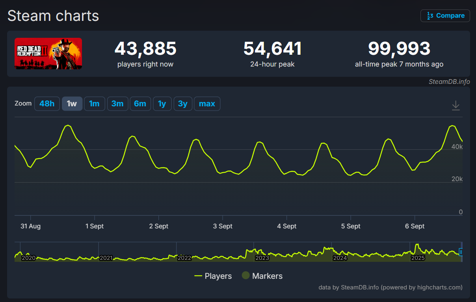Toggle the Players series legend
The height and width of the screenshot is (302, 476).
[213, 276]
